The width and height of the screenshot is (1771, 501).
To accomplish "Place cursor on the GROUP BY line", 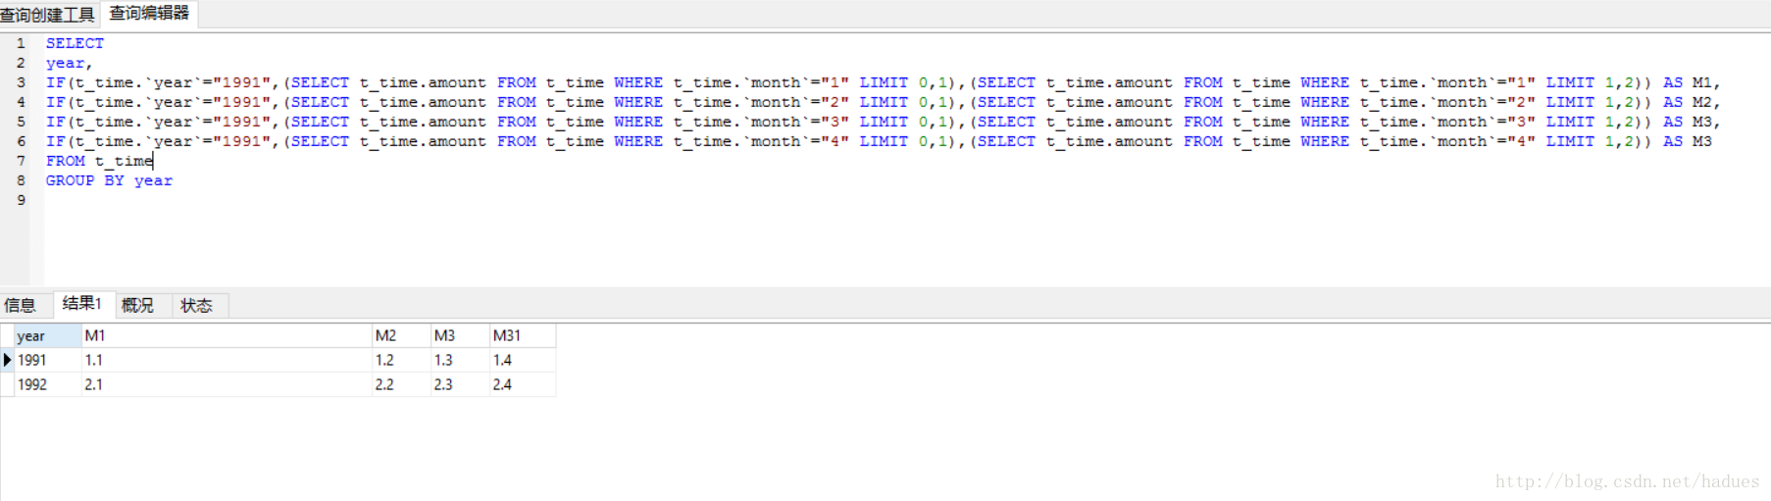I will point(110,180).
